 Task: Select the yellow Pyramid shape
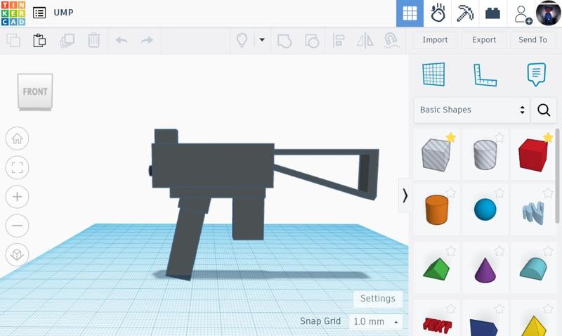[534, 326]
